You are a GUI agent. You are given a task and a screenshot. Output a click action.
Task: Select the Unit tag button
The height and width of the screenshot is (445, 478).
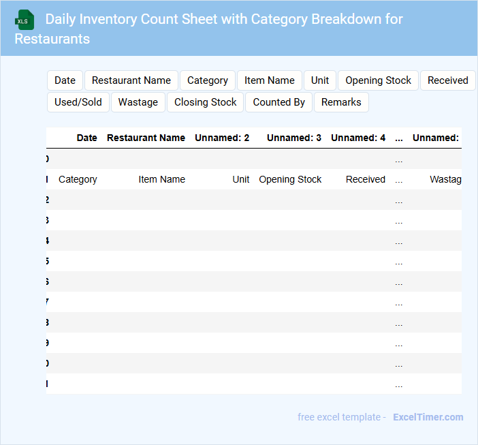(320, 80)
